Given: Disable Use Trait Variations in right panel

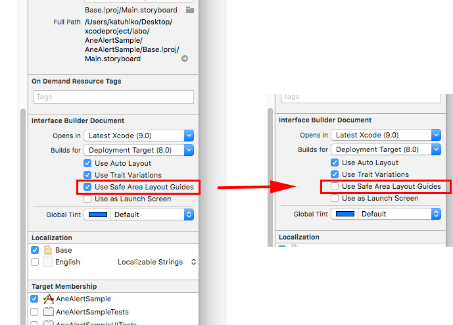Looking at the screenshot, I should point(335,174).
